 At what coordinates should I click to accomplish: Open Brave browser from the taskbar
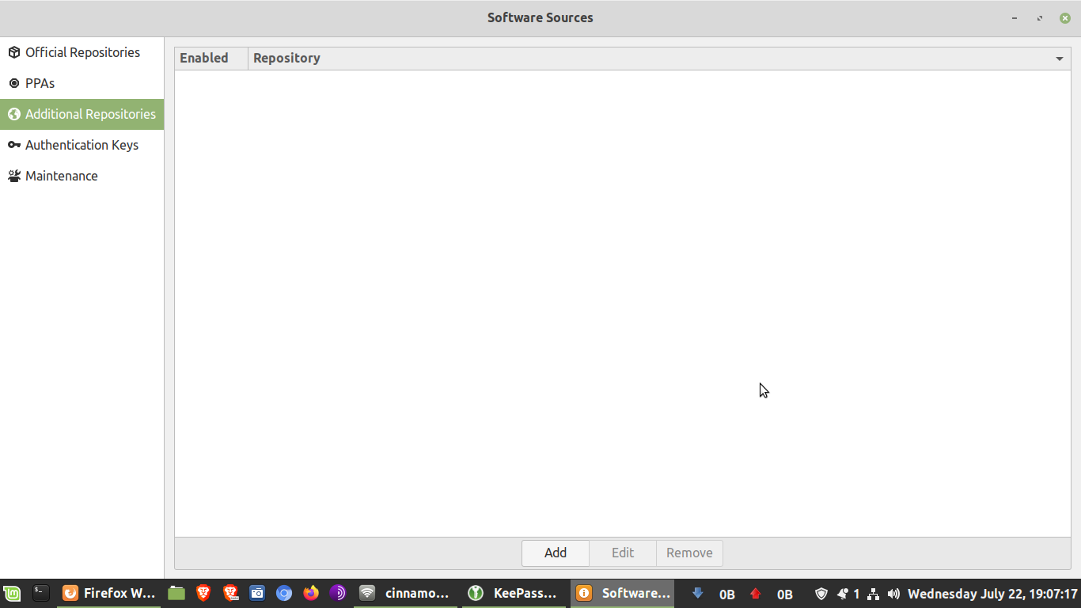coord(203,592)
